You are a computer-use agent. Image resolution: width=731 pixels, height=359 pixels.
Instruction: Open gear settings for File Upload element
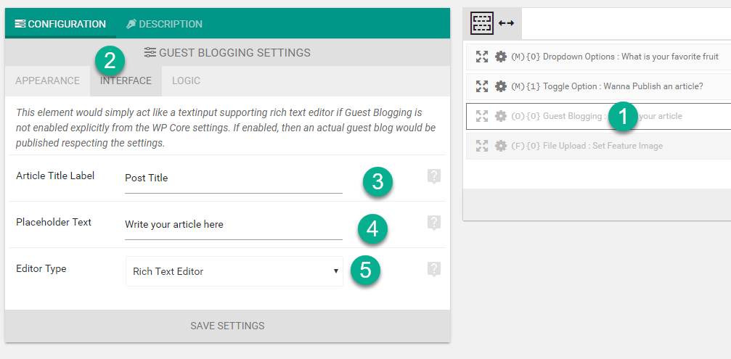tap(501, 147)
